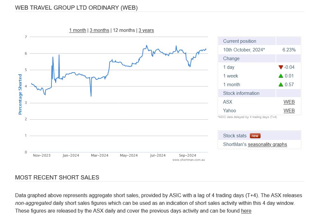Click the 'Percentage Shorted' axis label

[x=20, y=94]
